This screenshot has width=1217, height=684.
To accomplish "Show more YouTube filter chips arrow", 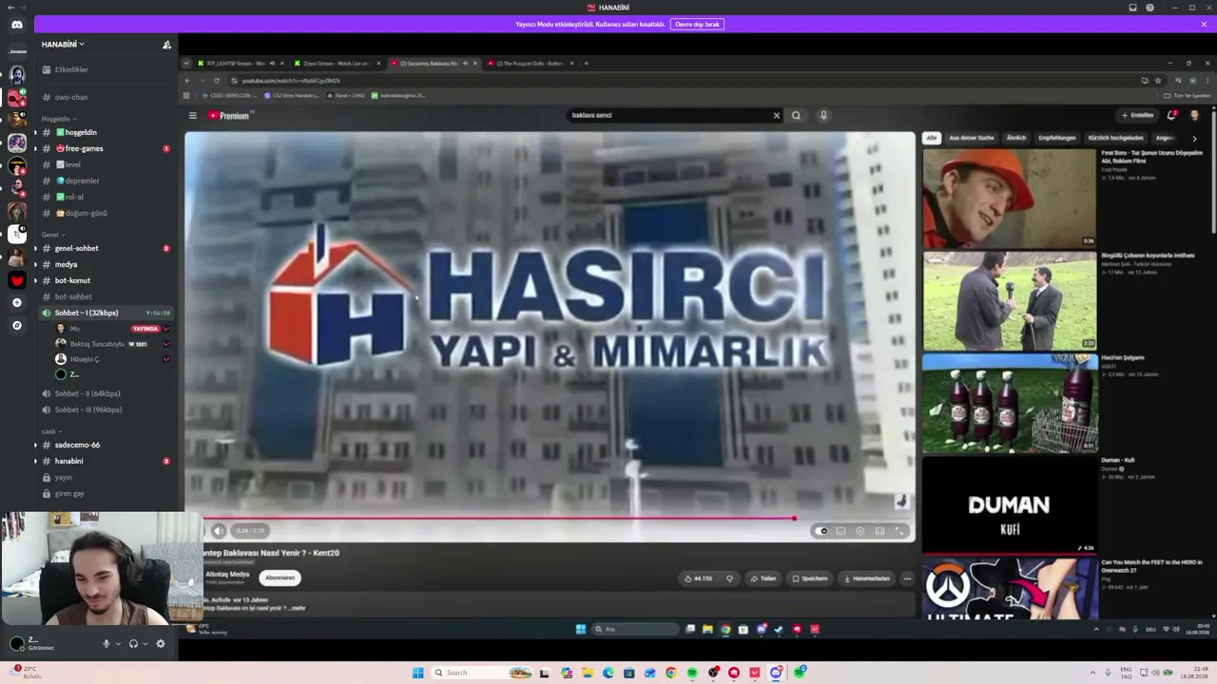I will pyautogui.click(x=1194, y=139).
